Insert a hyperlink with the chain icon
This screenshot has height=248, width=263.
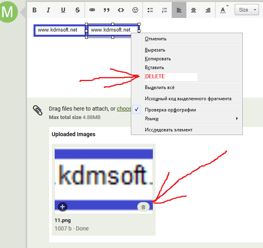[92, 10]
